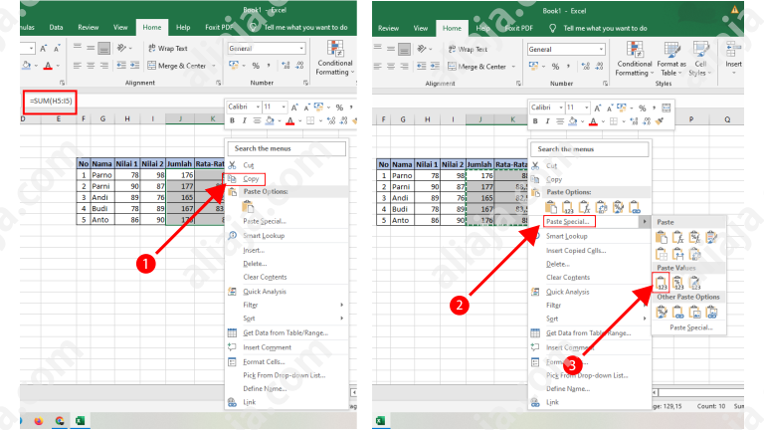Click Percent Style in left window ribbon

coord(256,66)
